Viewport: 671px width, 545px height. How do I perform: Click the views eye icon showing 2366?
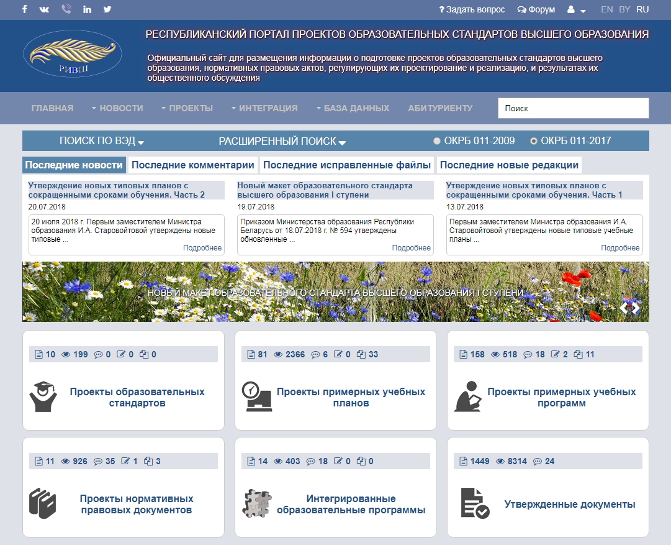pyautogui.click(x=278, y=354)
